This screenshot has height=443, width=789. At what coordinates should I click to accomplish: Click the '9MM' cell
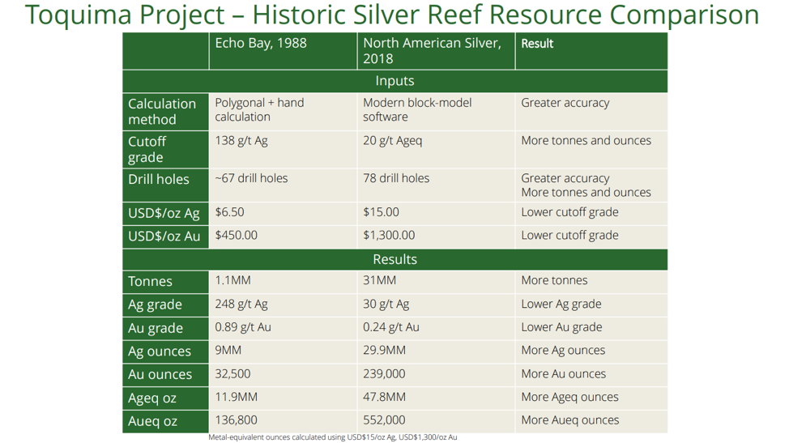283,351
